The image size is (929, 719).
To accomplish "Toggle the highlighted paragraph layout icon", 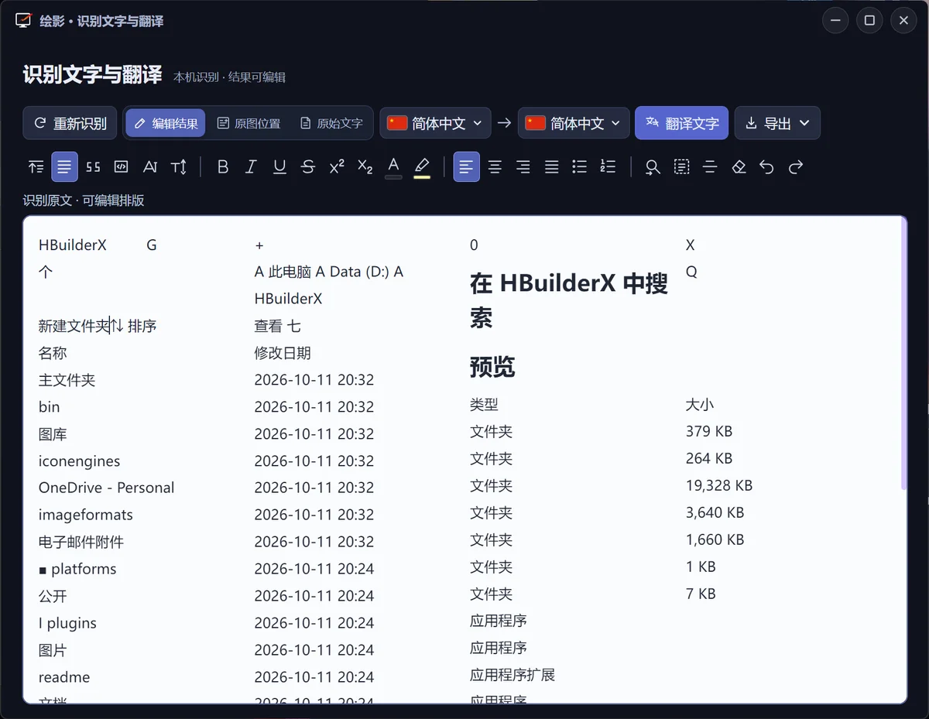I will (65, 166).
